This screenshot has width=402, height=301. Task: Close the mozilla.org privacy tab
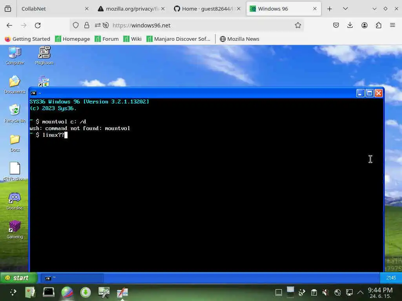pyautogui.click(x=163, y=9)
